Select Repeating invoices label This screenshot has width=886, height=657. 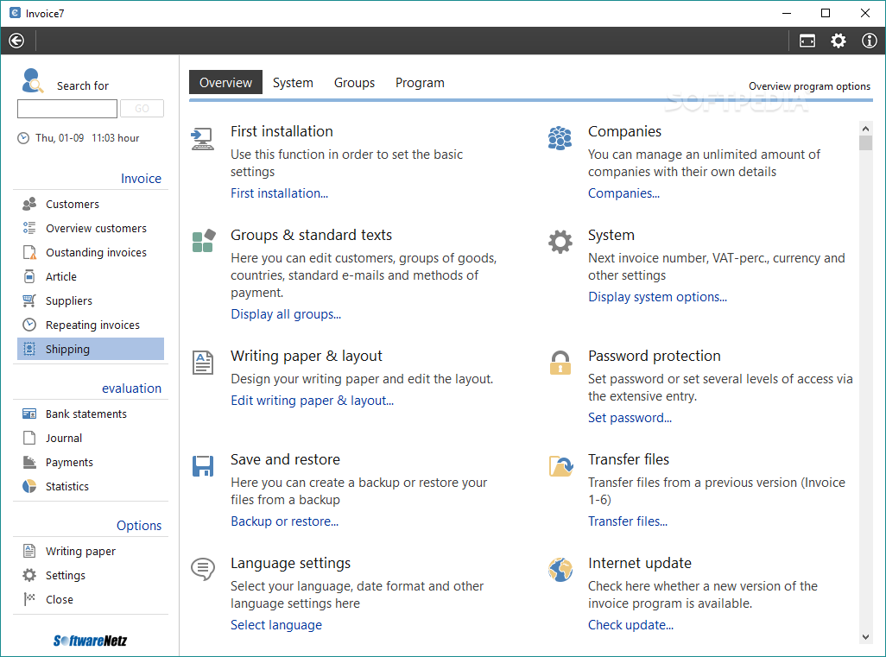92,325
